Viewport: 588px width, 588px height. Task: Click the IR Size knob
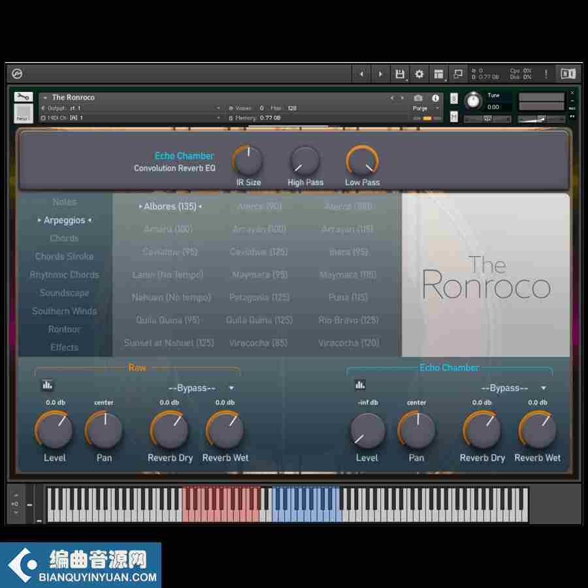(x=248, y=161)
